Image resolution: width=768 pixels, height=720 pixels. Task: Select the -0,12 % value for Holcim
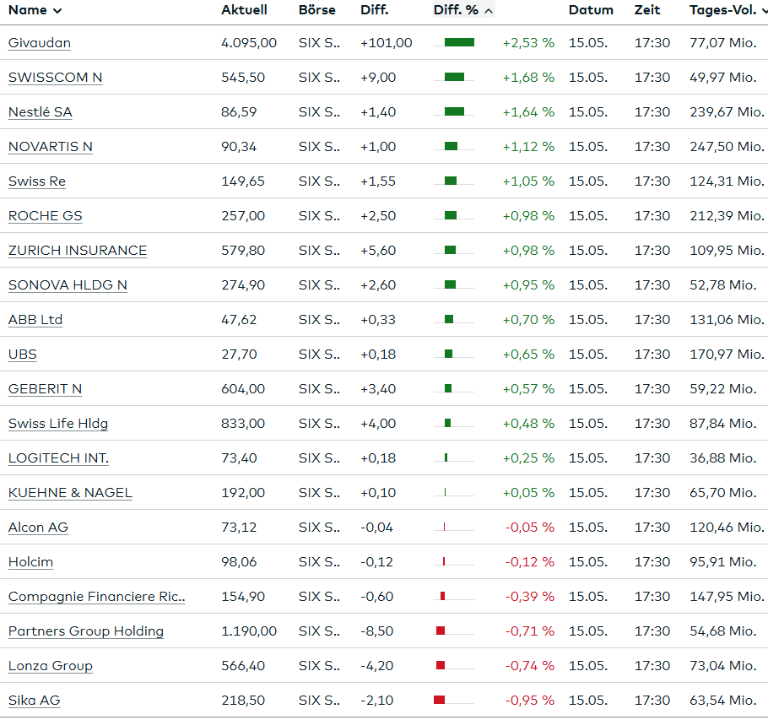point(530,562)
